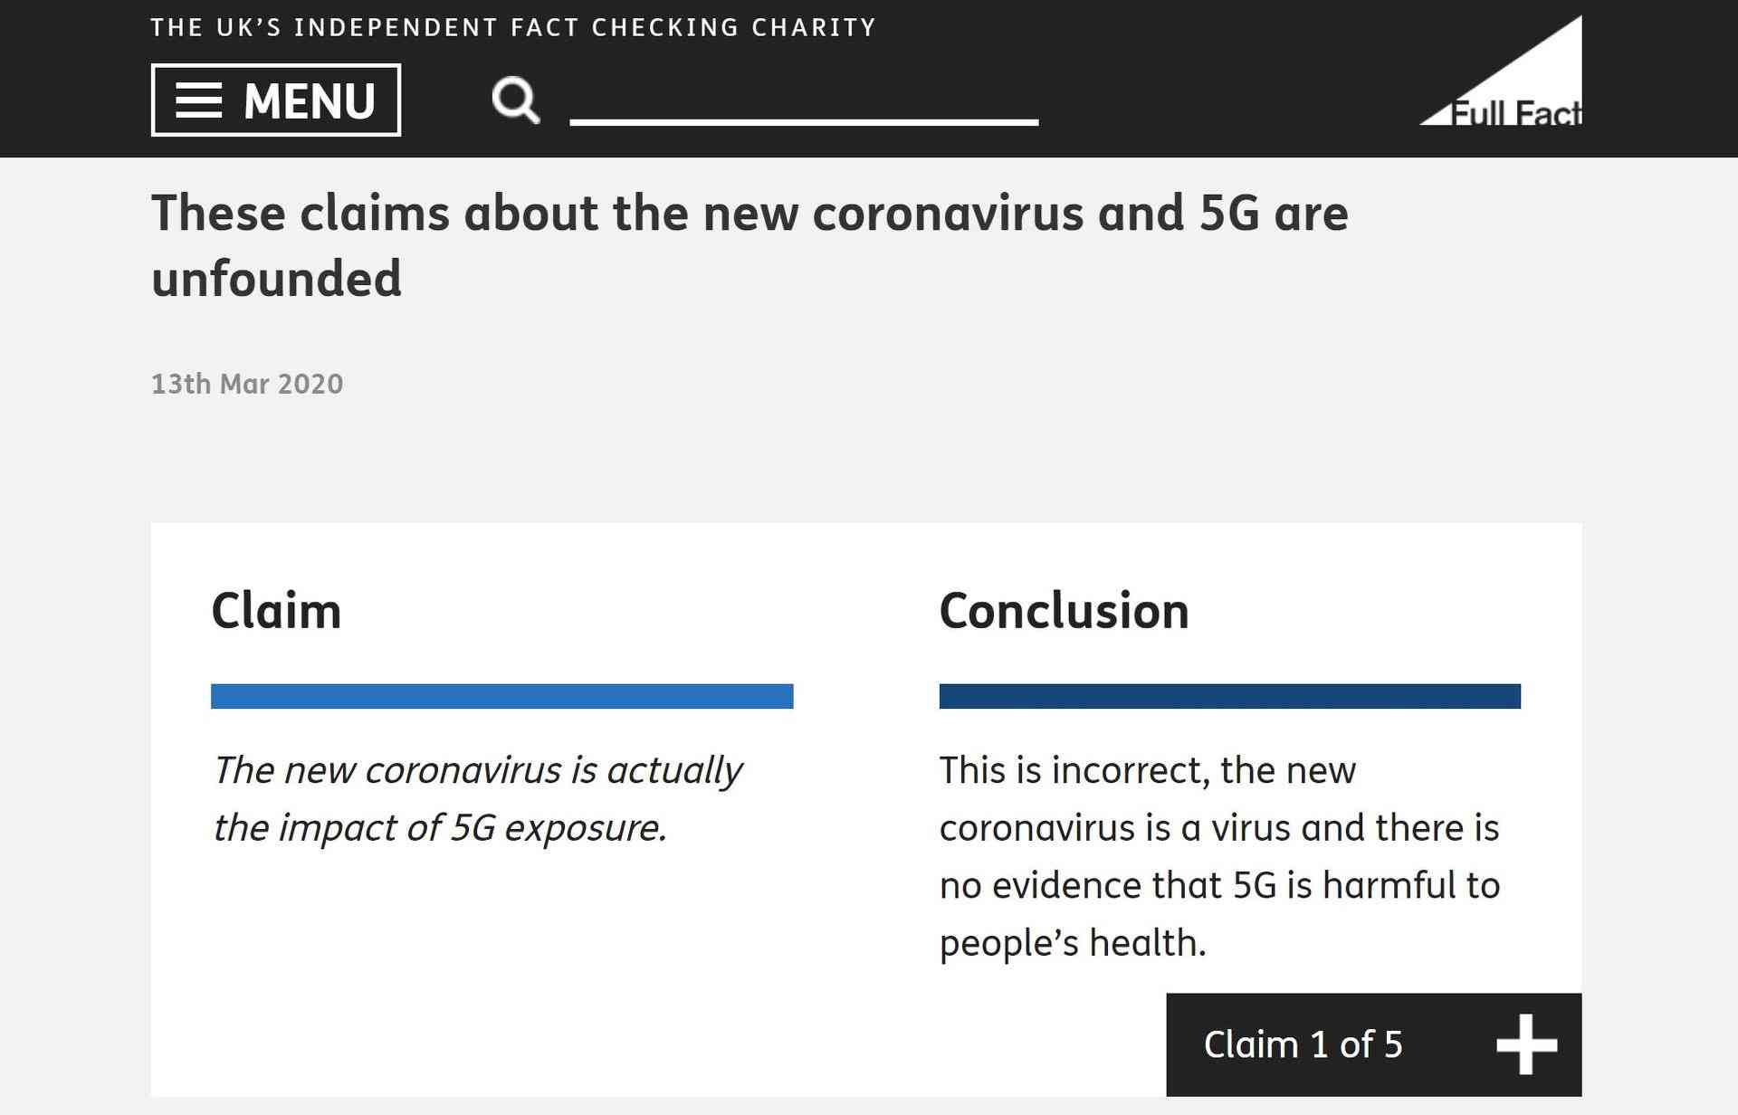Image resolution: width=1738 pixels, height=1115 pixels.
Task: Select the "Conclusion" column heading
Action: [1064, 611]
